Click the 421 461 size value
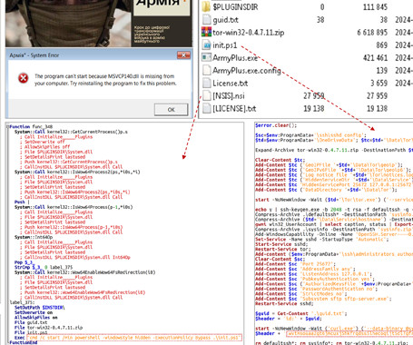413x345 pixels. click(375, 57)
